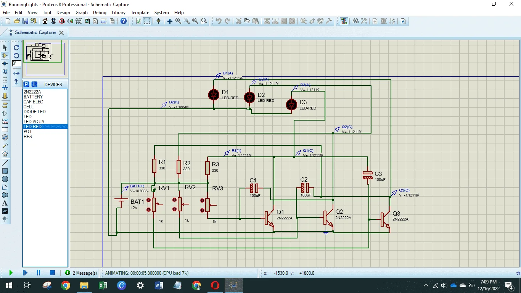Rotate part anti-clockwise
The width and height of the screenshot is (521, 293).
coord(16,56)
